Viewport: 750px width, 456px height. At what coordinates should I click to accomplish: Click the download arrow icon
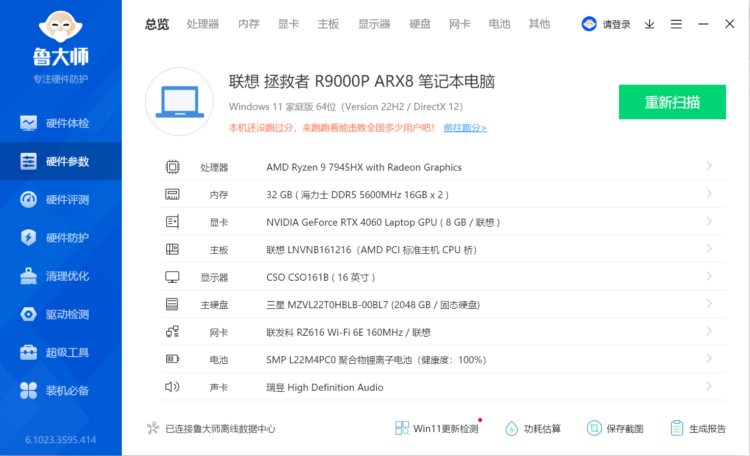pos(650,24)
